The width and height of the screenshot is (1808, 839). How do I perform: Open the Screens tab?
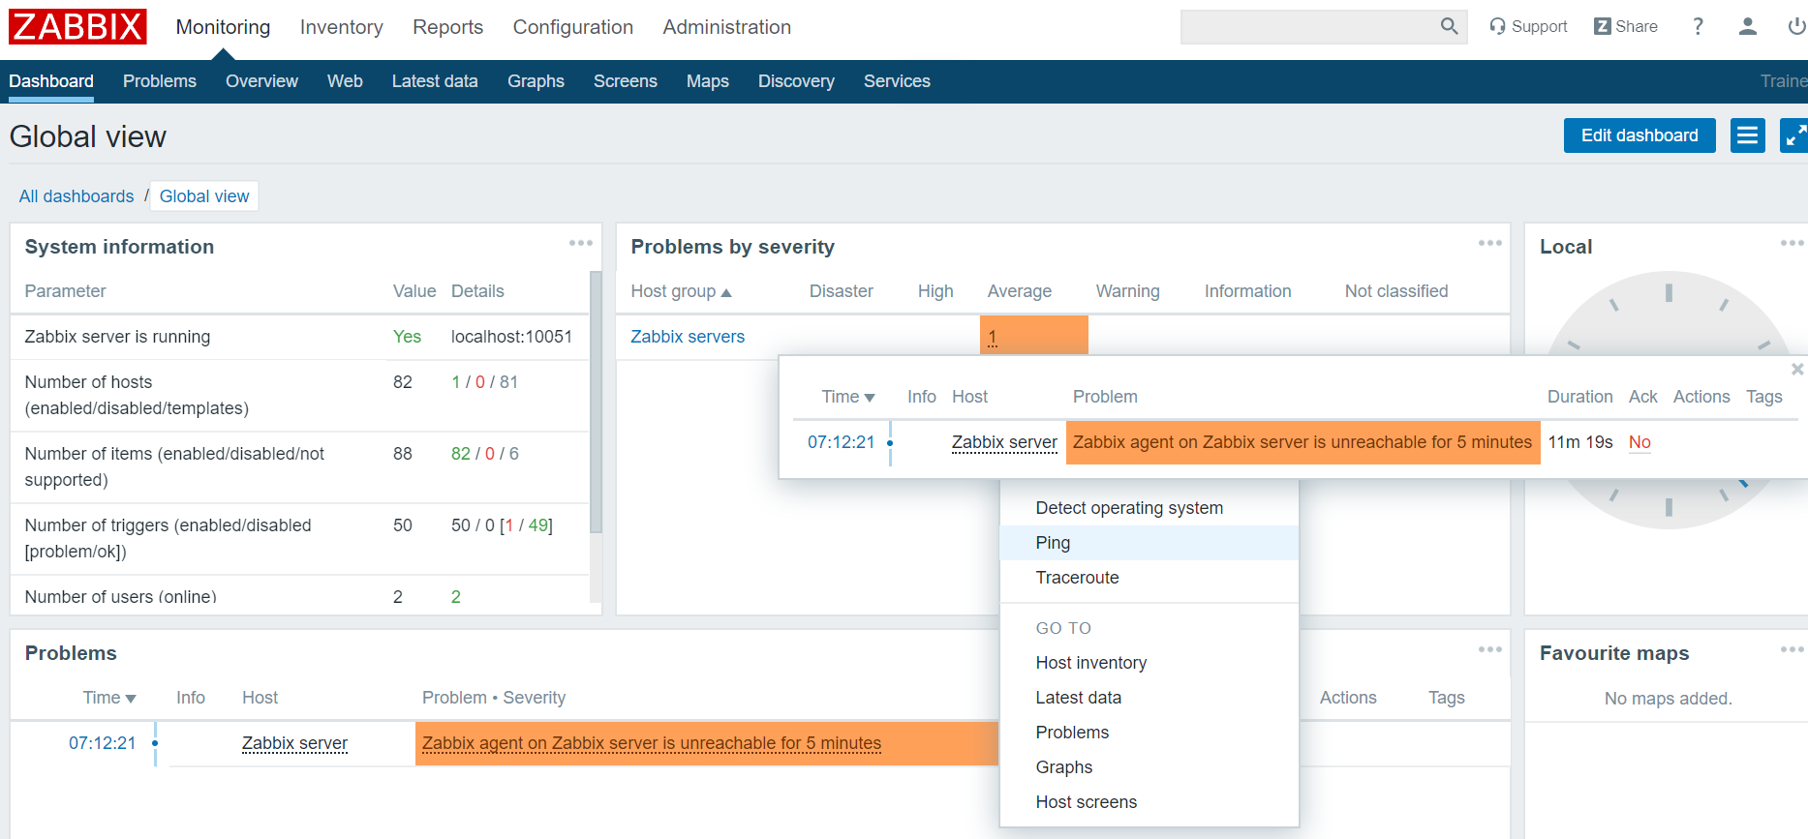tap(626, 81)
